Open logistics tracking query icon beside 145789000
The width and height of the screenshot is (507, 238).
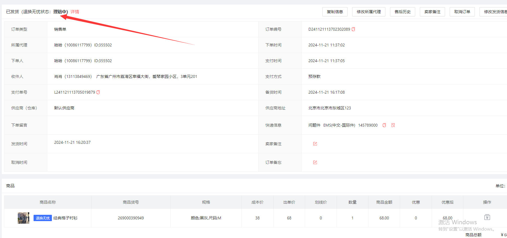pyautogui.click(x=393, y=125)
